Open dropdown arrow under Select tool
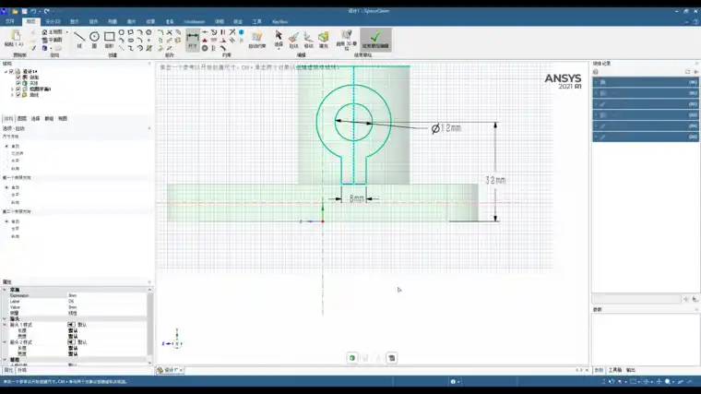This screenshot has width=701, height=394. (x=279, y=48)
